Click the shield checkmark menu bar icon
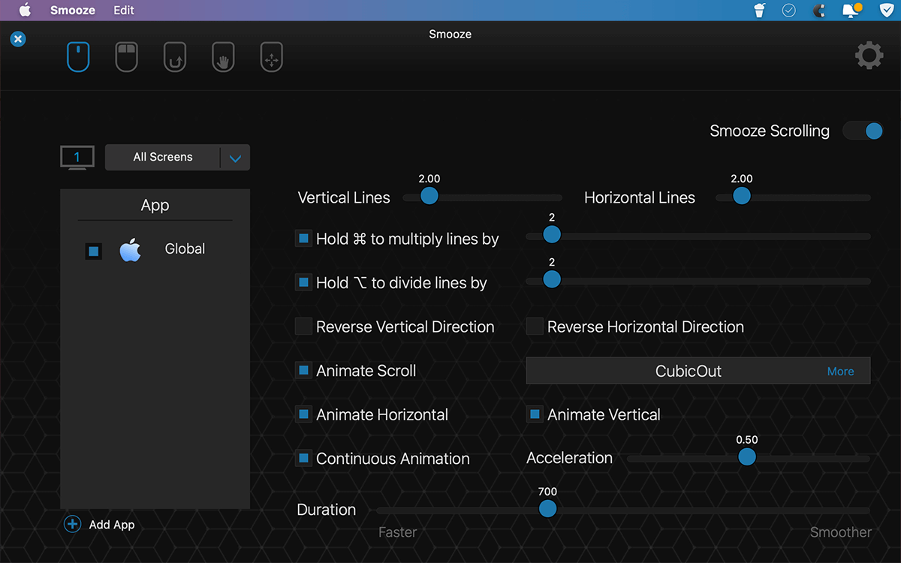 pyautogui.click(x=887, y=11)
